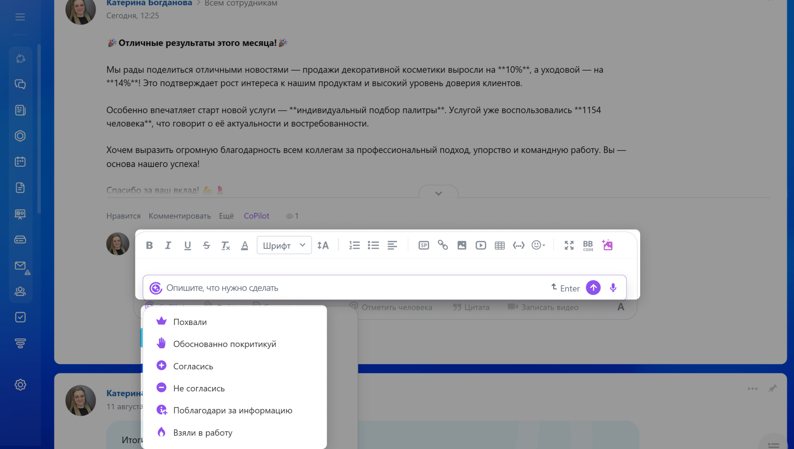The height and width of the screenshot is (449, 794).
Task: Toggle bold formatting in comment editor
Action: coord(149,246)
